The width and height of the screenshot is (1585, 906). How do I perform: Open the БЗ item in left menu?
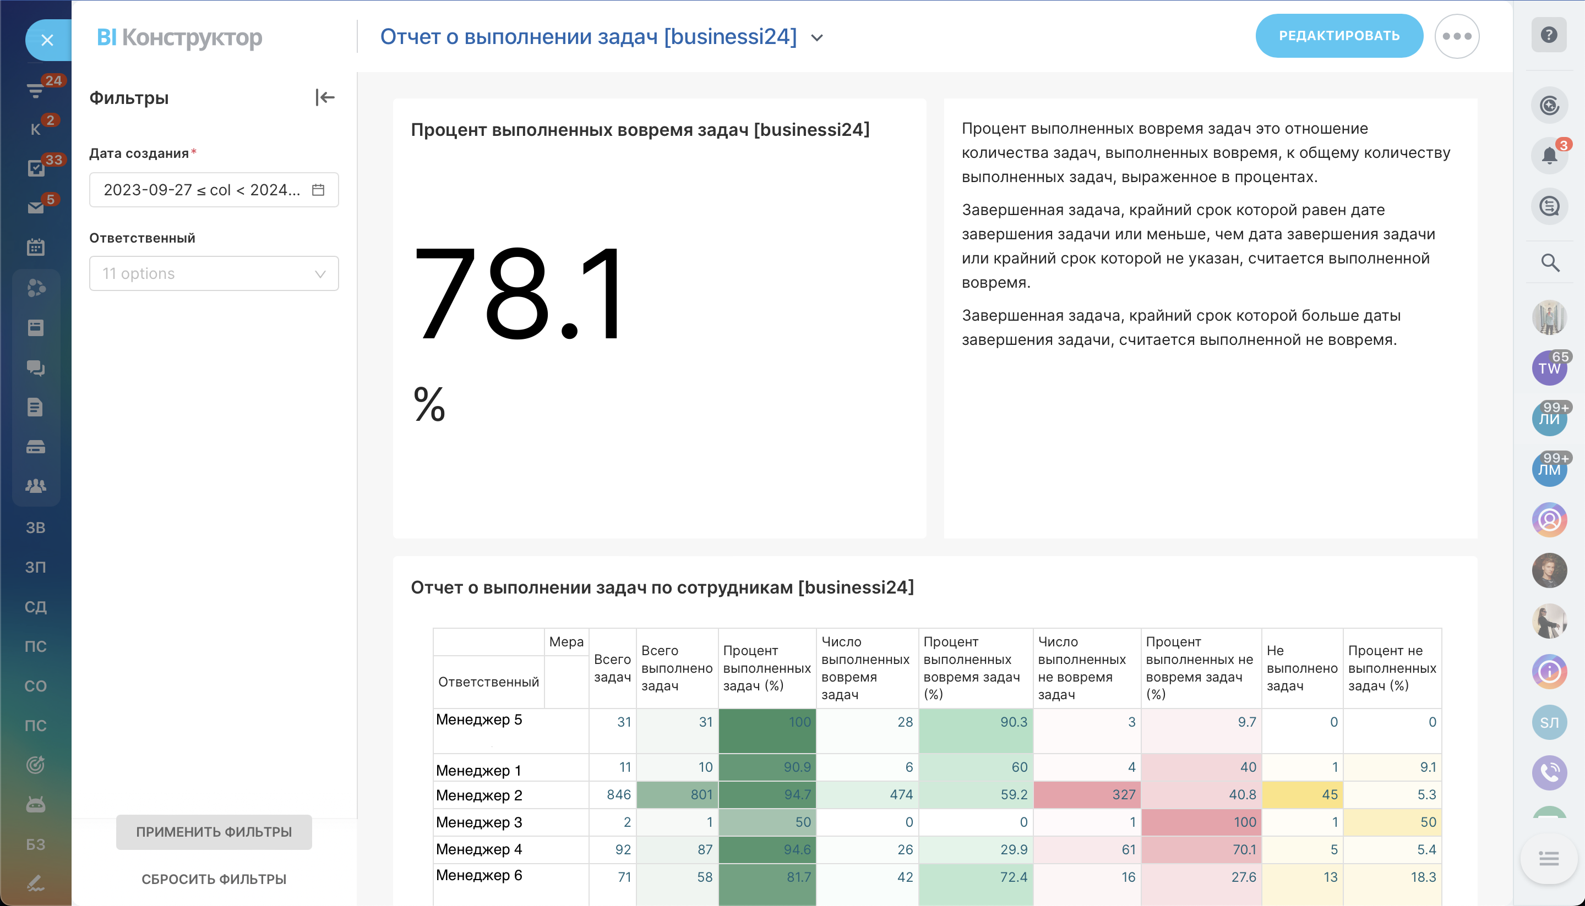[35, 844]
